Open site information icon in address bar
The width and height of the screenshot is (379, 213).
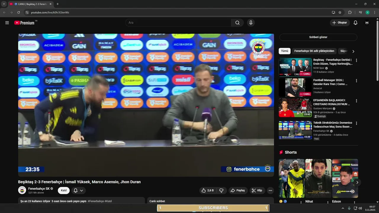pos(27,12)
